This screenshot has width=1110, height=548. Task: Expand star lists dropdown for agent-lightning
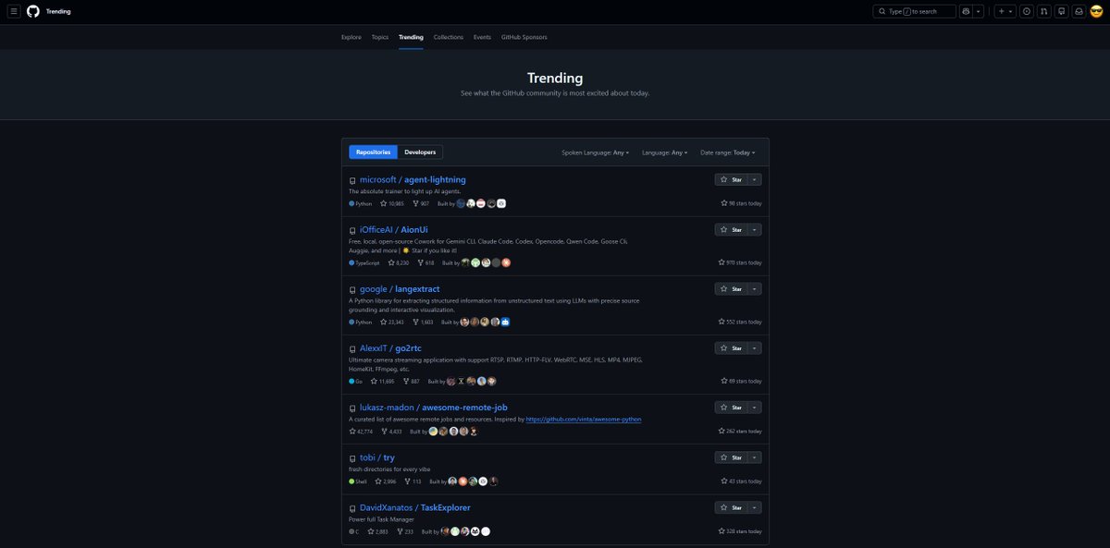tap(755, 179)
